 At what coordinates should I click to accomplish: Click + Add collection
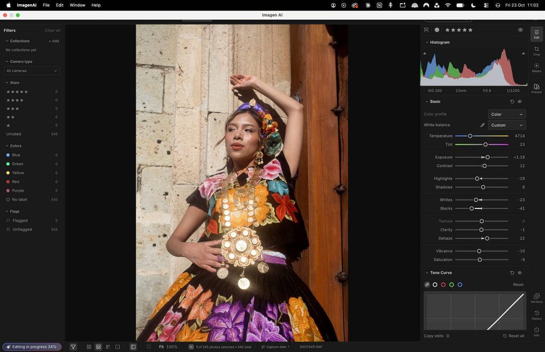[x=54, y=41]
